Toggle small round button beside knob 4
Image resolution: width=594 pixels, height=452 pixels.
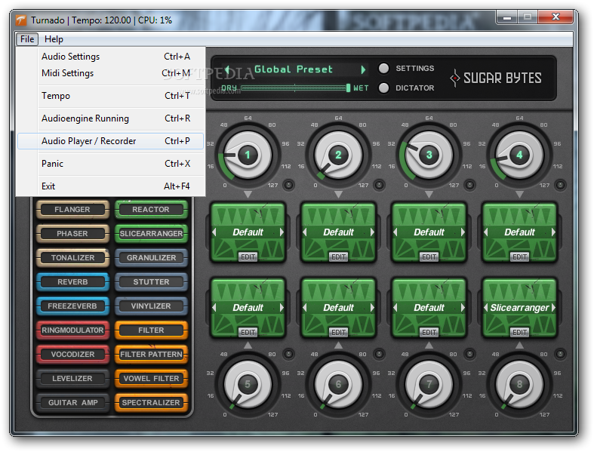coord(560,186)
